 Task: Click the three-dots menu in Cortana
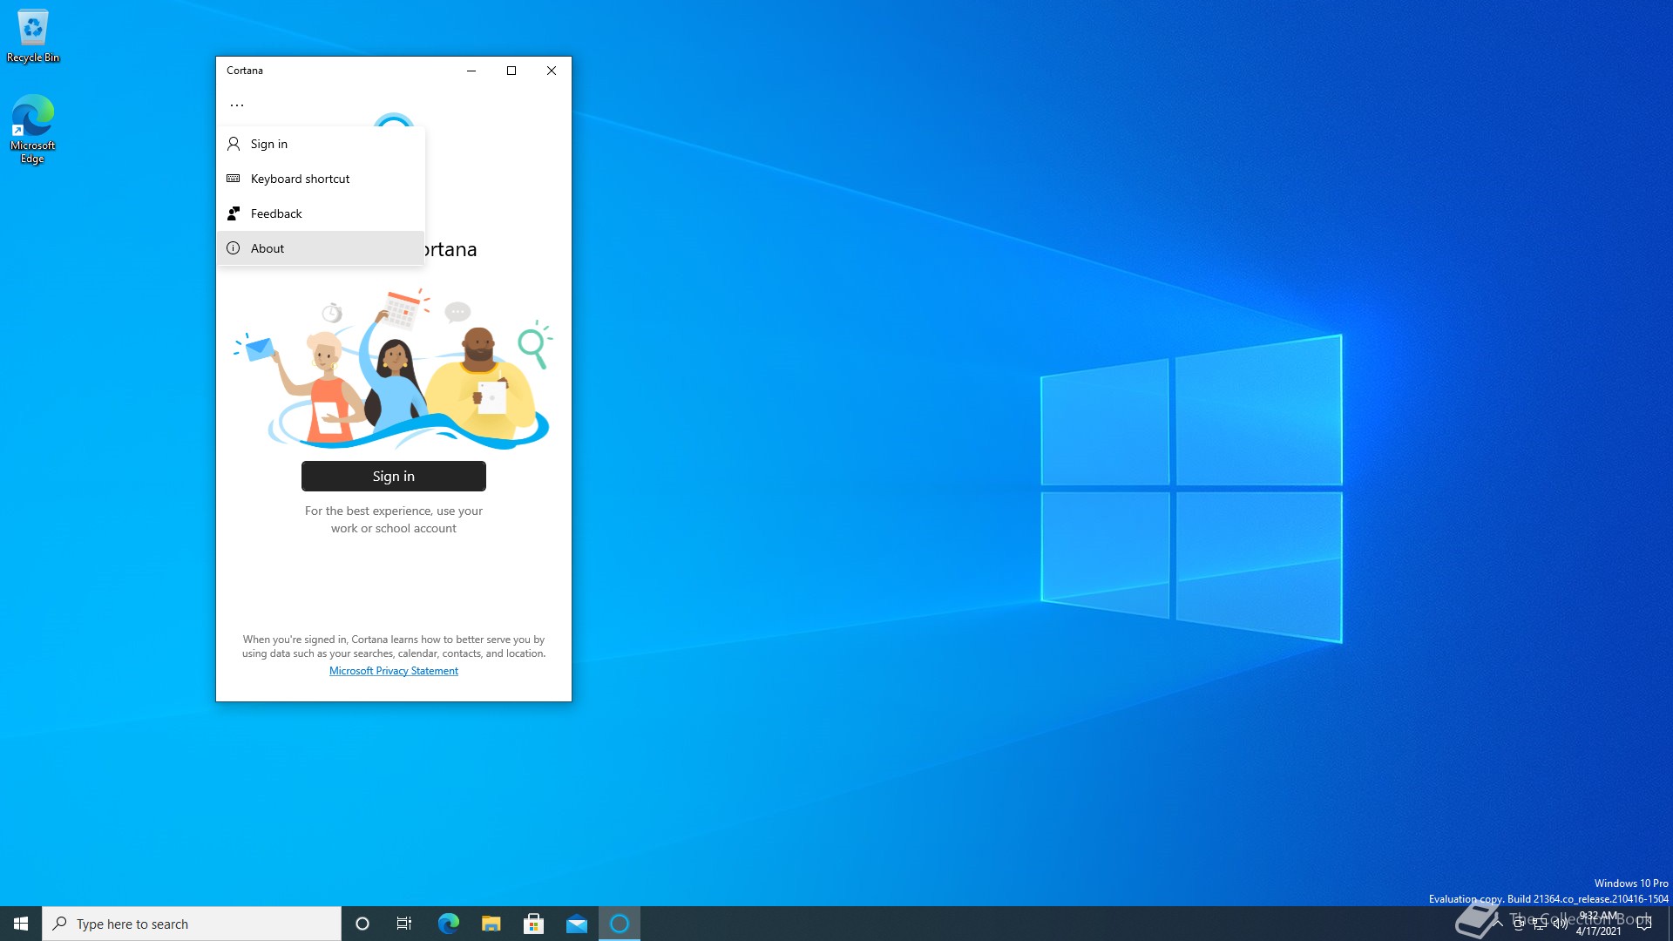point(237,105)
